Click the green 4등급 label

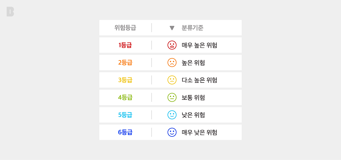125,97
